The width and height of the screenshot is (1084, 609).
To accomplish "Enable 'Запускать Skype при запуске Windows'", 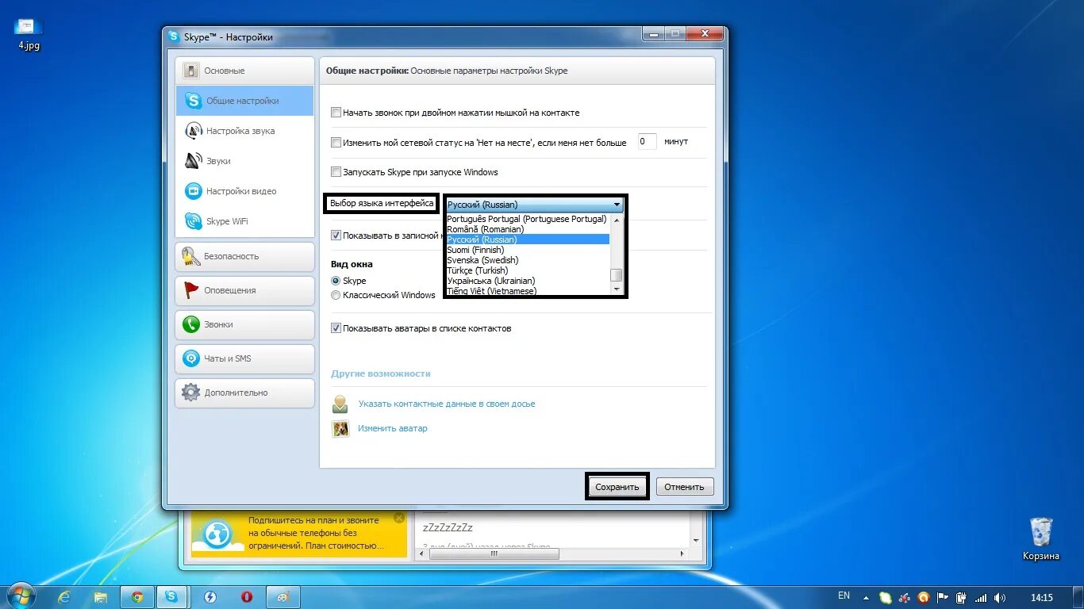I will pos(336,172).
